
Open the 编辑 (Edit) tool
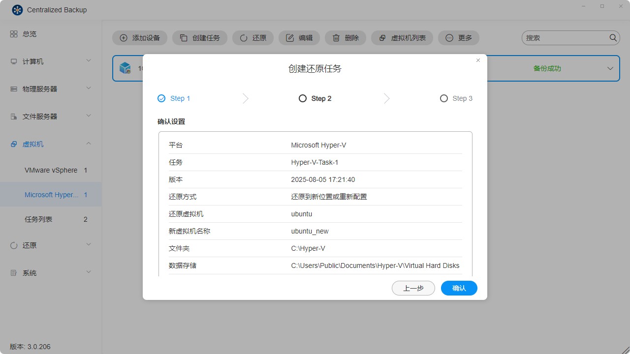click(x=290, y=37)
